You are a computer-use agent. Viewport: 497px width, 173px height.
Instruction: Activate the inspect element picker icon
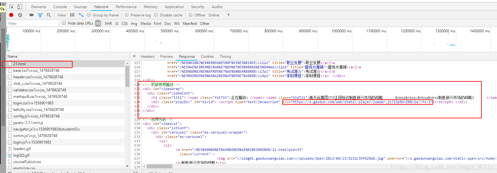tap(12, 7)
